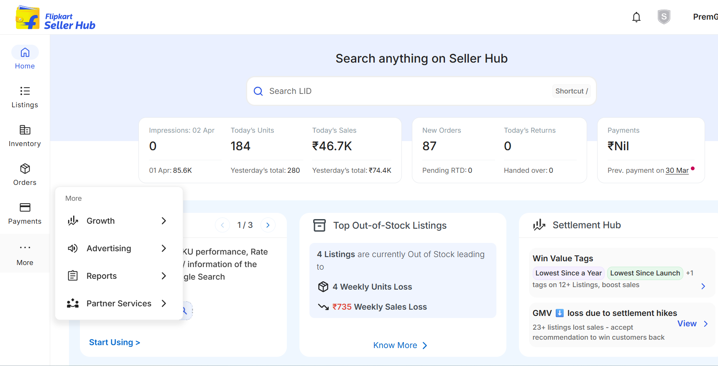Open Listings from the sidebar
Image resolution: width=718 pixels, height=366 pixels.
(x=25, y=97)
